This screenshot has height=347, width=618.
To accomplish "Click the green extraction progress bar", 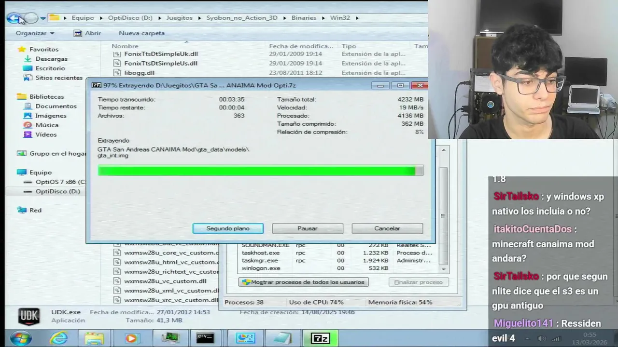I will click(x=260, y=171).
